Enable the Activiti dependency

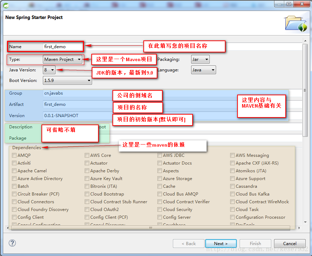point(14,163)
